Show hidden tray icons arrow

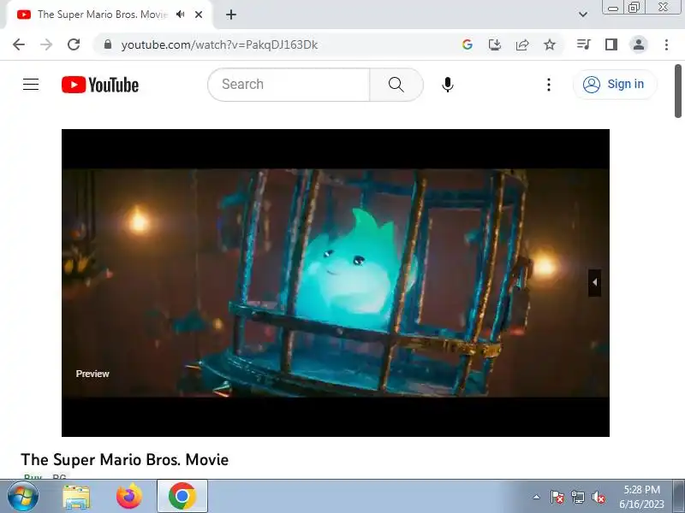(536, 497)
